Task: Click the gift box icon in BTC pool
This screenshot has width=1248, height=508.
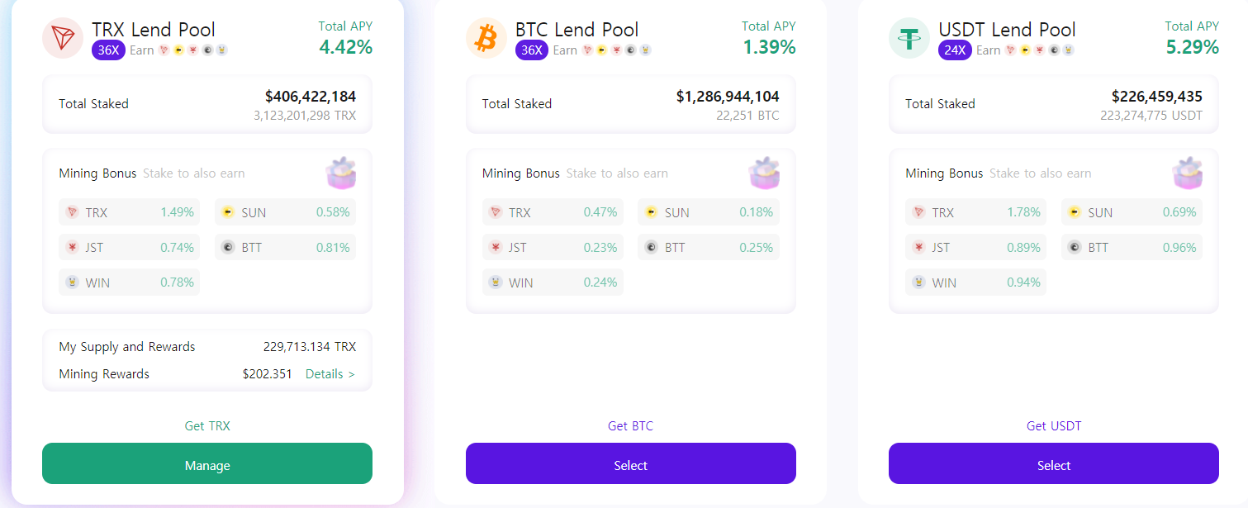Action: [764, 173]
